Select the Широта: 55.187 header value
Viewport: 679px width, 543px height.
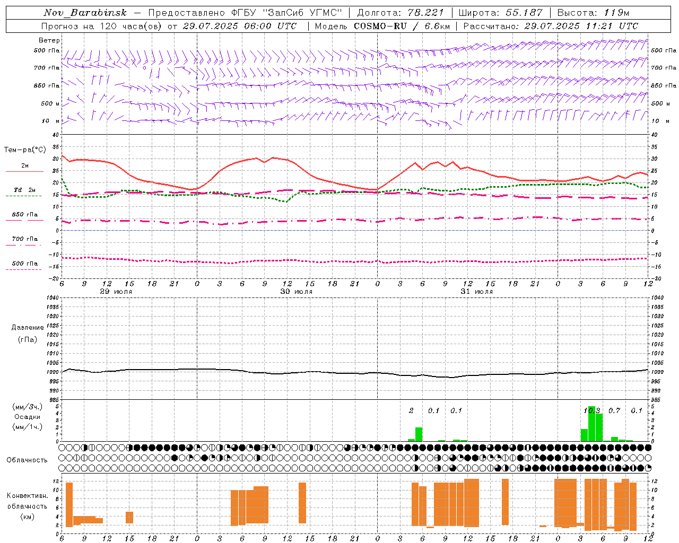tap(501, 13)
